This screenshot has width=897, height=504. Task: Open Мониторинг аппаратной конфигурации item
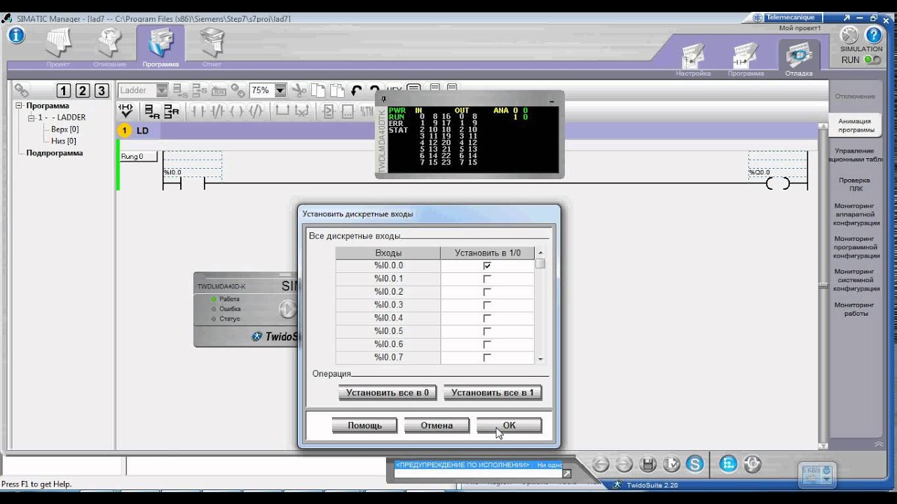[856, 214]
